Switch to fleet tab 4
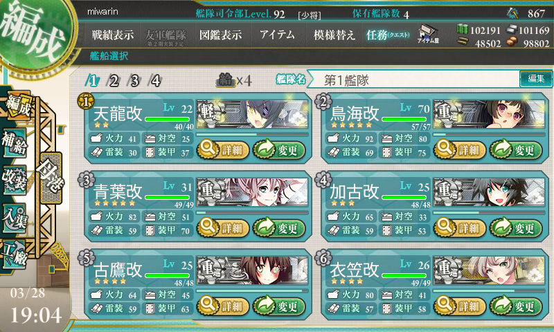 155,81
